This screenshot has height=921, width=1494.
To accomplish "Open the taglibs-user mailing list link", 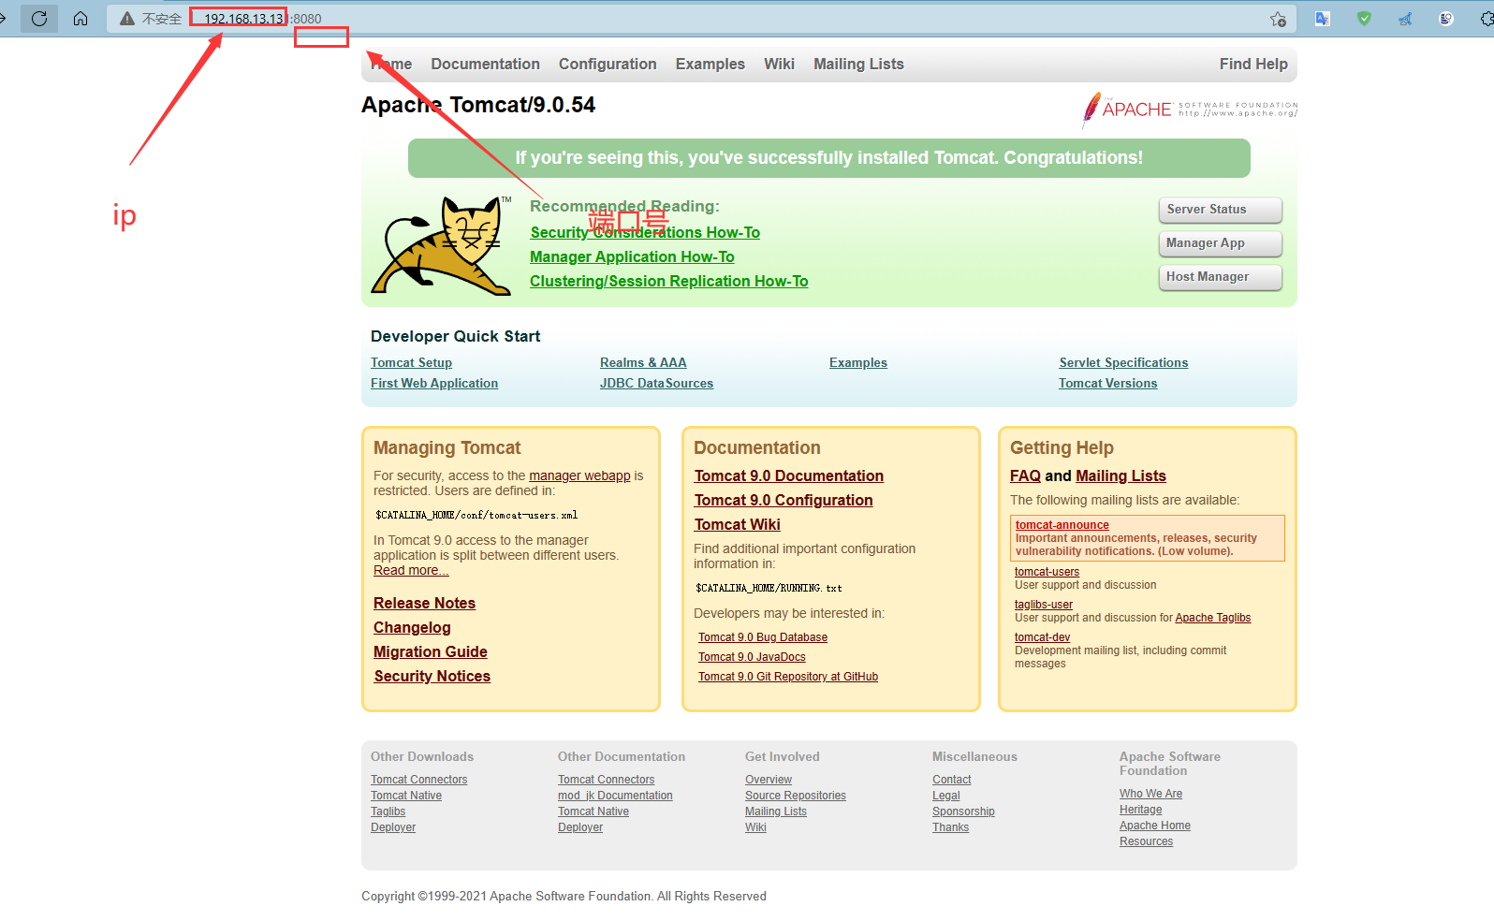I will (x=1043, y=605).
